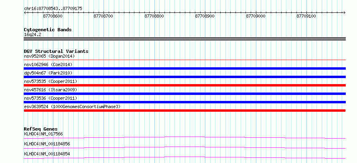Viewport: 357px width, 163px height.
Task: Click magenta intron line of NM_001184854
Action: pyautogui.click(x=185, y=157)
